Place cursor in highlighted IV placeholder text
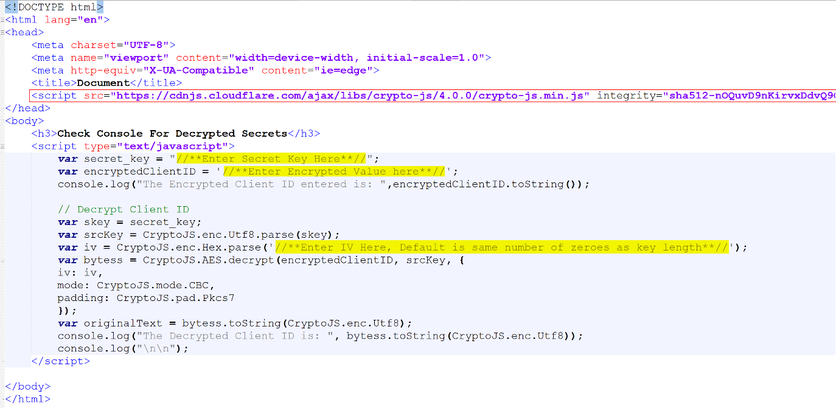Viewport: 836px width, 408px height. click(501, 247)
